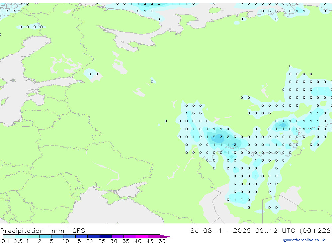
Task: Click the legend swatch between 0.1 and 0.5
Action: [9, 236]
